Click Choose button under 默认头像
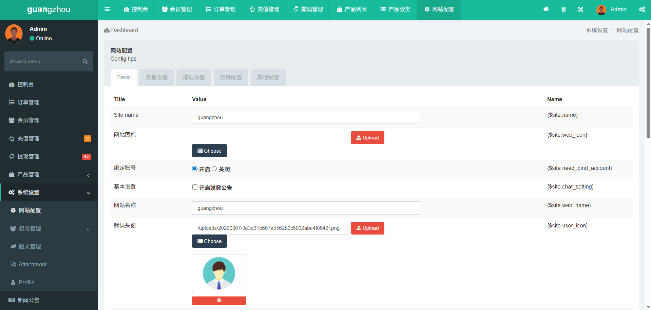 tap(209, 241)
